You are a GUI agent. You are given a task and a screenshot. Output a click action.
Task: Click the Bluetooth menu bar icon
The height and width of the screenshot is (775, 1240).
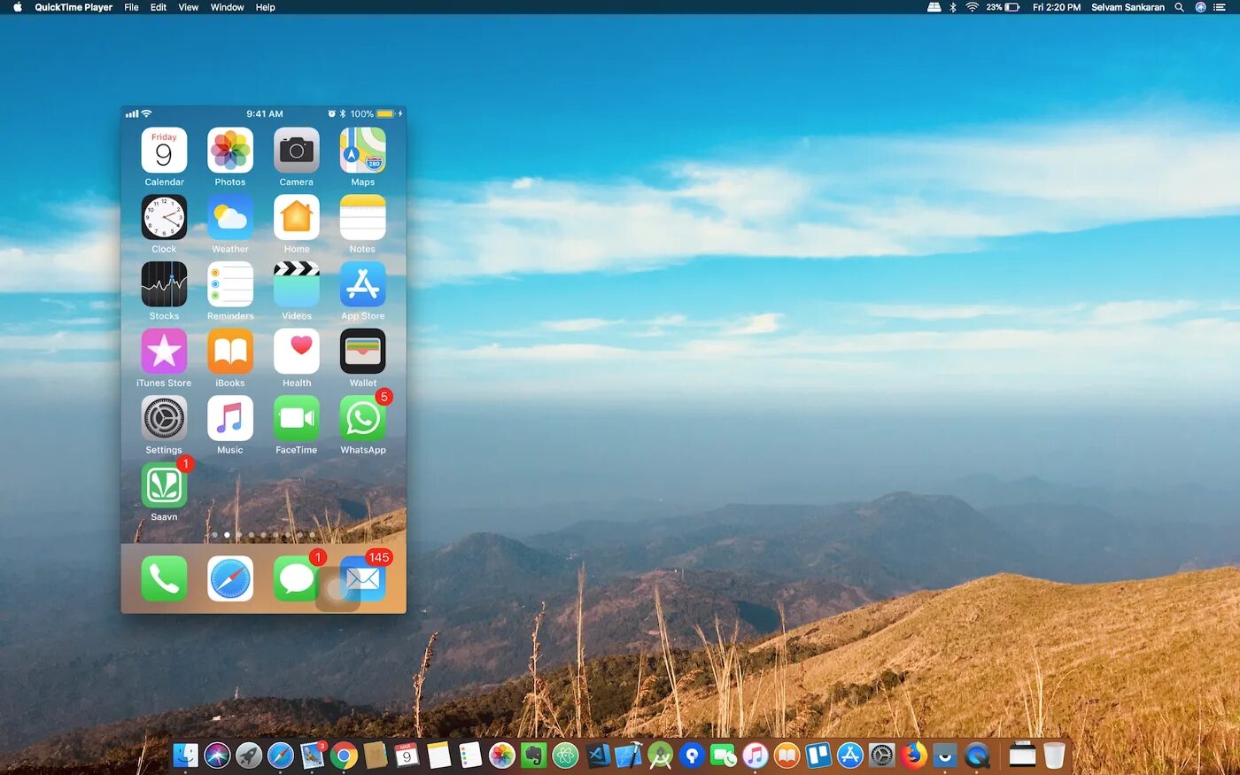pos(953,7)
